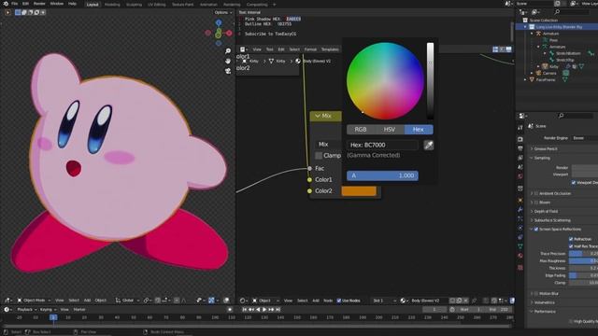Open the Global transform orientation dropdown
This screenshot has height=336, width=598.
pos(127,301)
